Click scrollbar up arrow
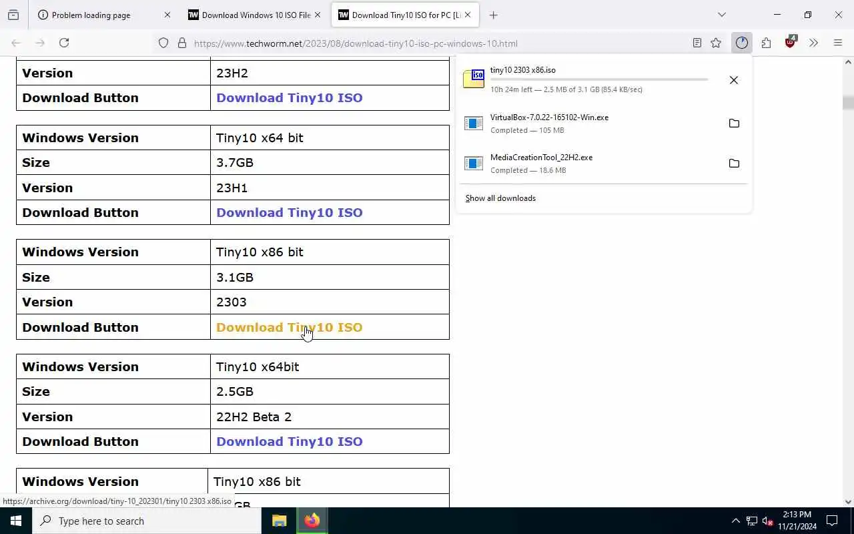This screenshot has width=854, height=534. [x=848, y=62]
